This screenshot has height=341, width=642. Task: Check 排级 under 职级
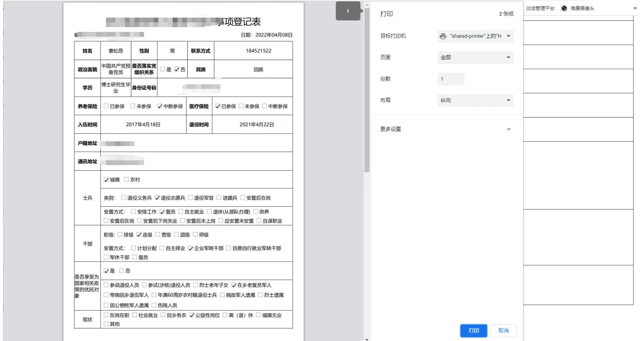pos(120,235)
